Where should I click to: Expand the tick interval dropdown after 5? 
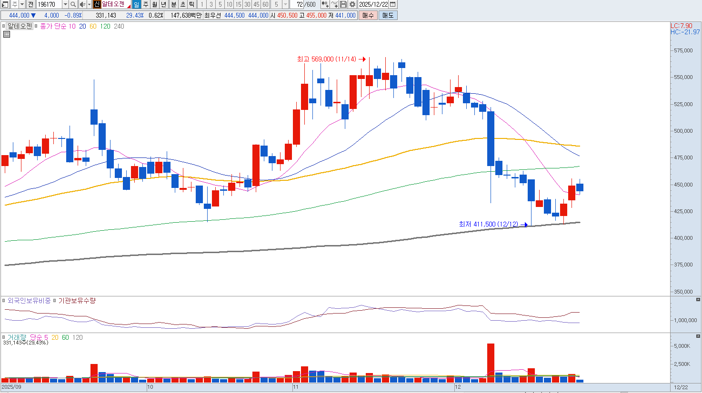285,4
